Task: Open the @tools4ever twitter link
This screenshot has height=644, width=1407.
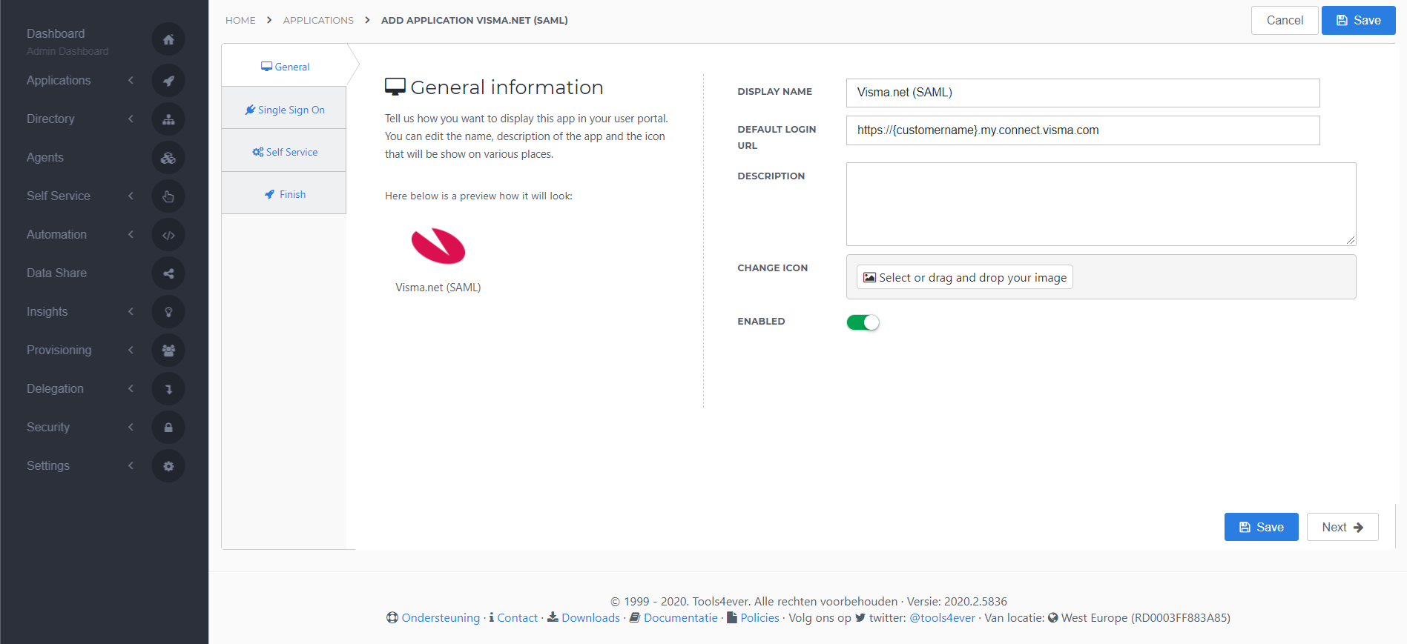Action: 942,617
